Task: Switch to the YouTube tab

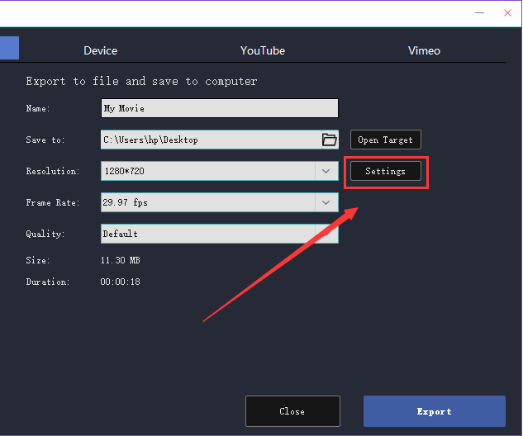Action: 263,50
